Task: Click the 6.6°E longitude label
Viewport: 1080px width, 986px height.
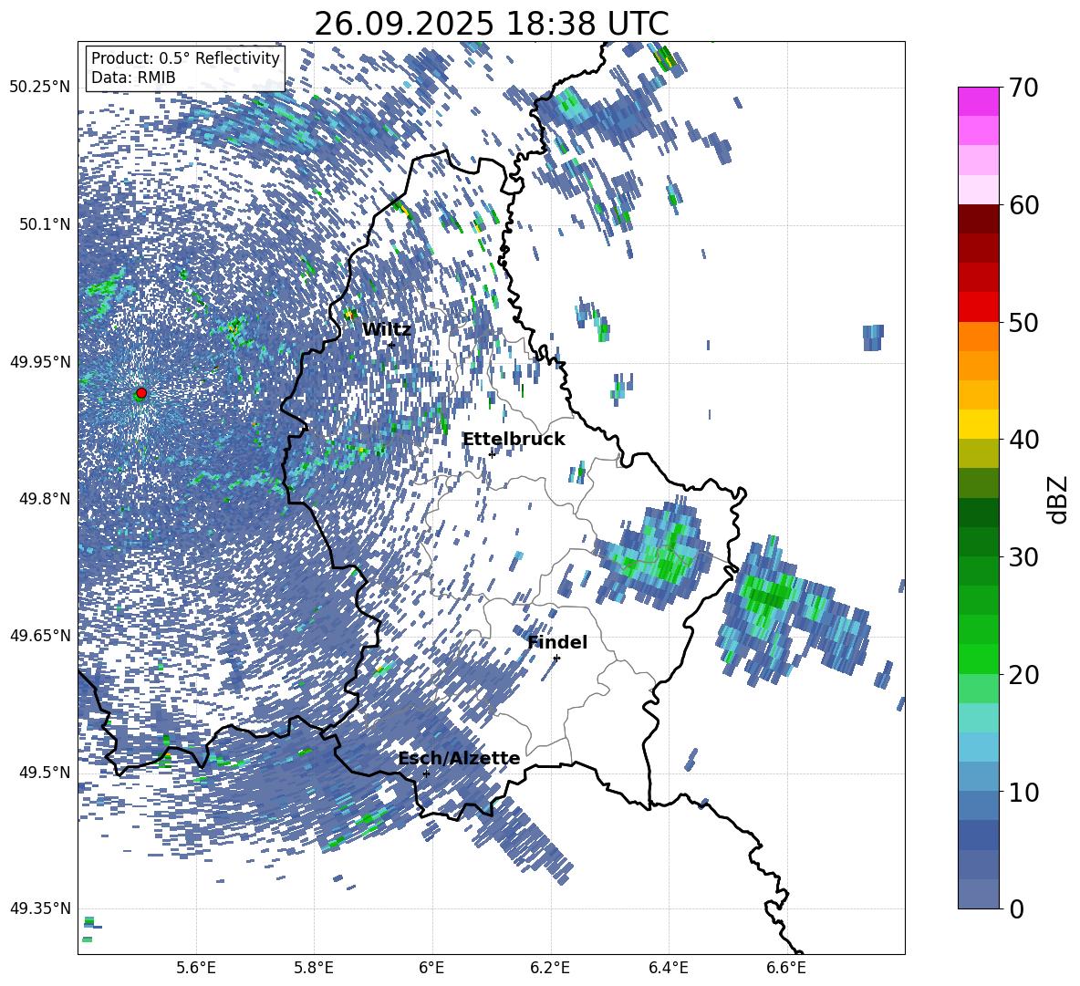Action: [786, 968]
